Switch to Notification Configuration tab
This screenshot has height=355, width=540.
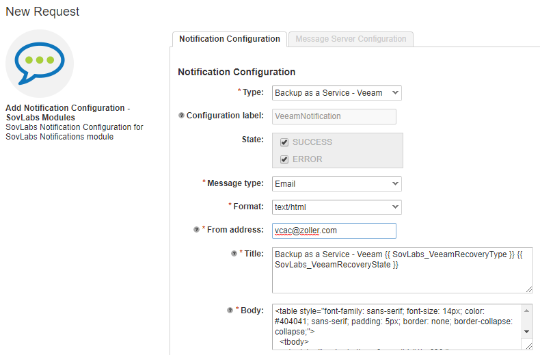[229, 39]
